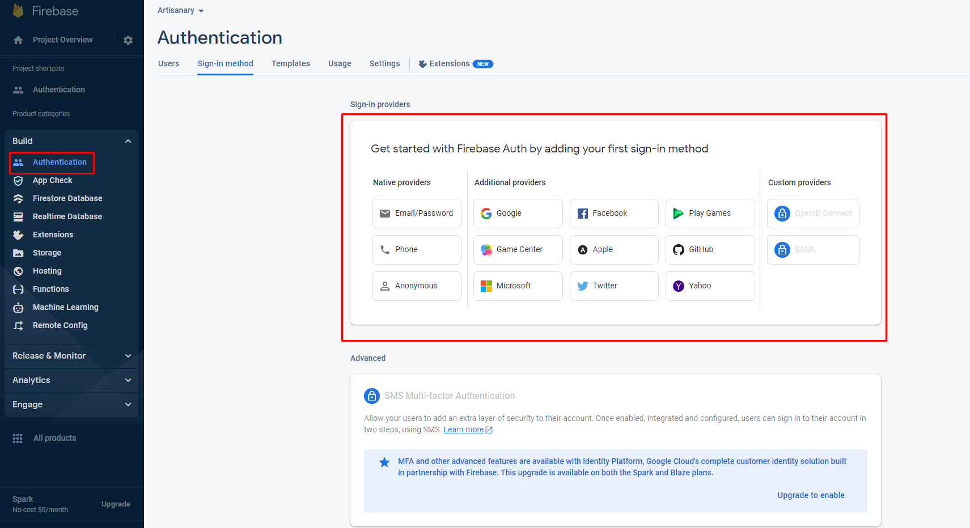Click the App Check shield icon
970x528 pixels.
[18, 181]
